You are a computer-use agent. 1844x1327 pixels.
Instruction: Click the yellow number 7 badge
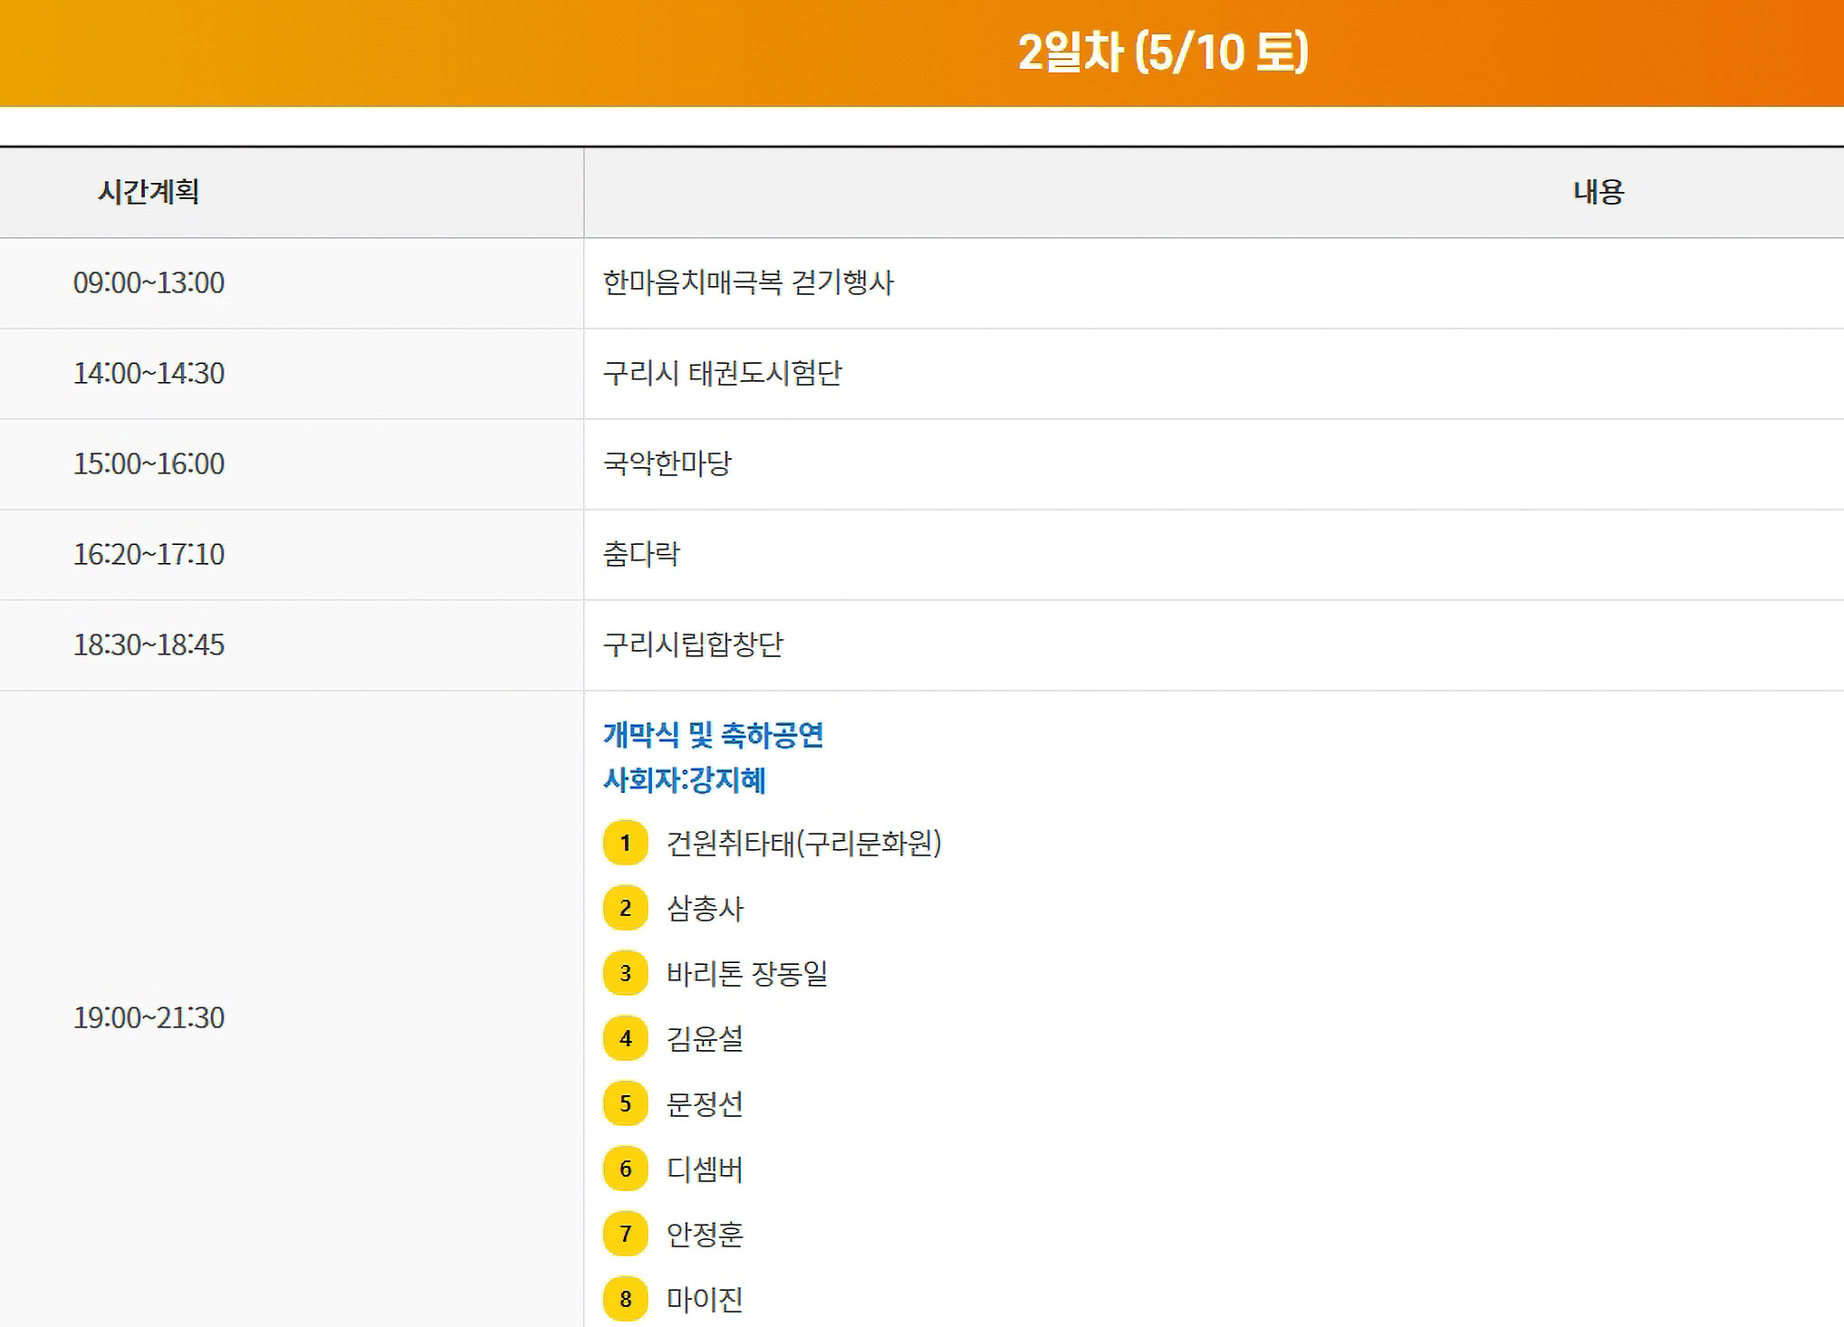625,1234
